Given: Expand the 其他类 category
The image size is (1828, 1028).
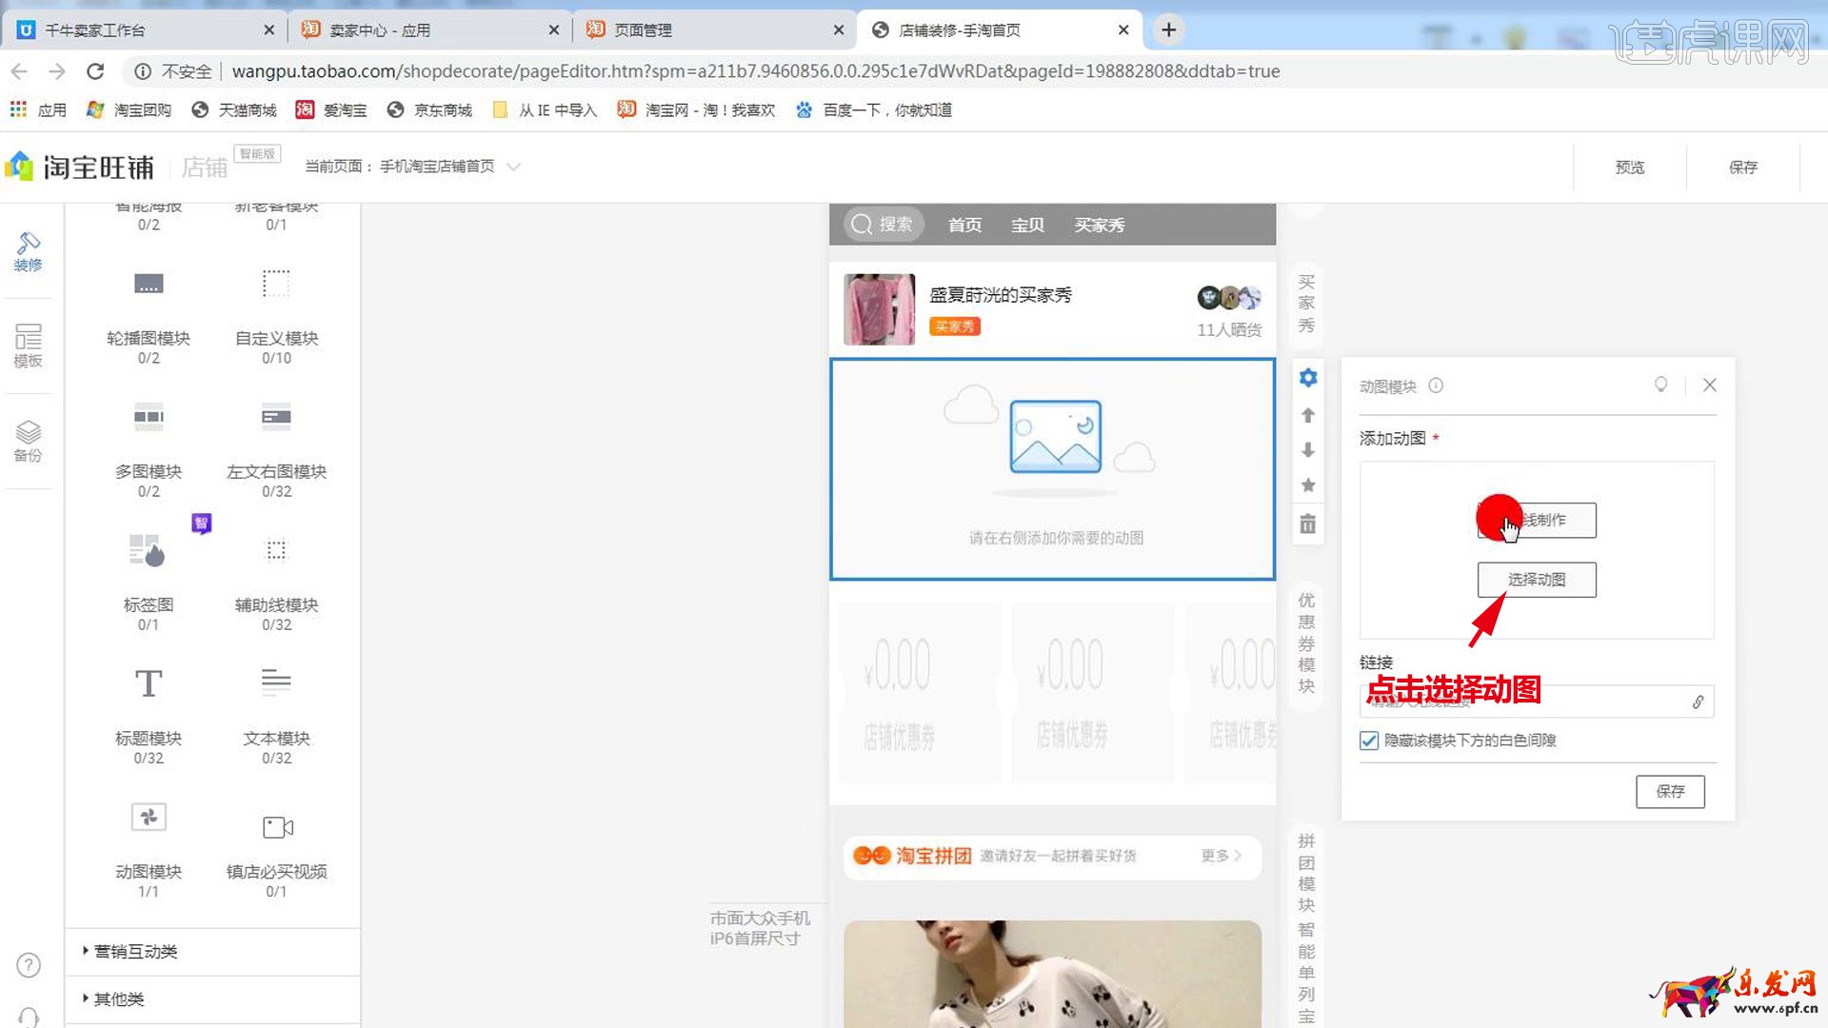Looking at the screenshot, I should click(118, 998).
